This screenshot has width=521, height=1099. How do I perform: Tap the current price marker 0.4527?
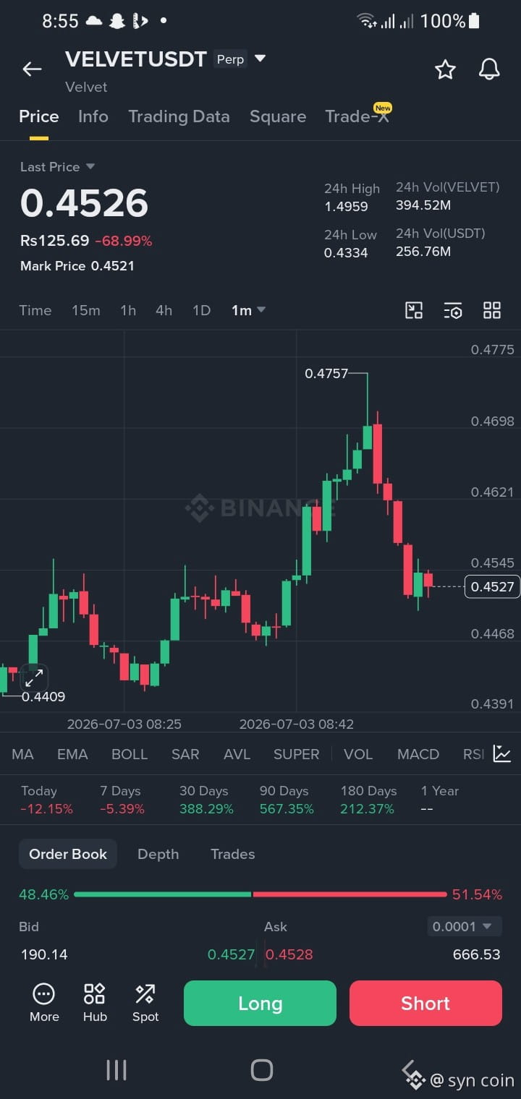492,586
